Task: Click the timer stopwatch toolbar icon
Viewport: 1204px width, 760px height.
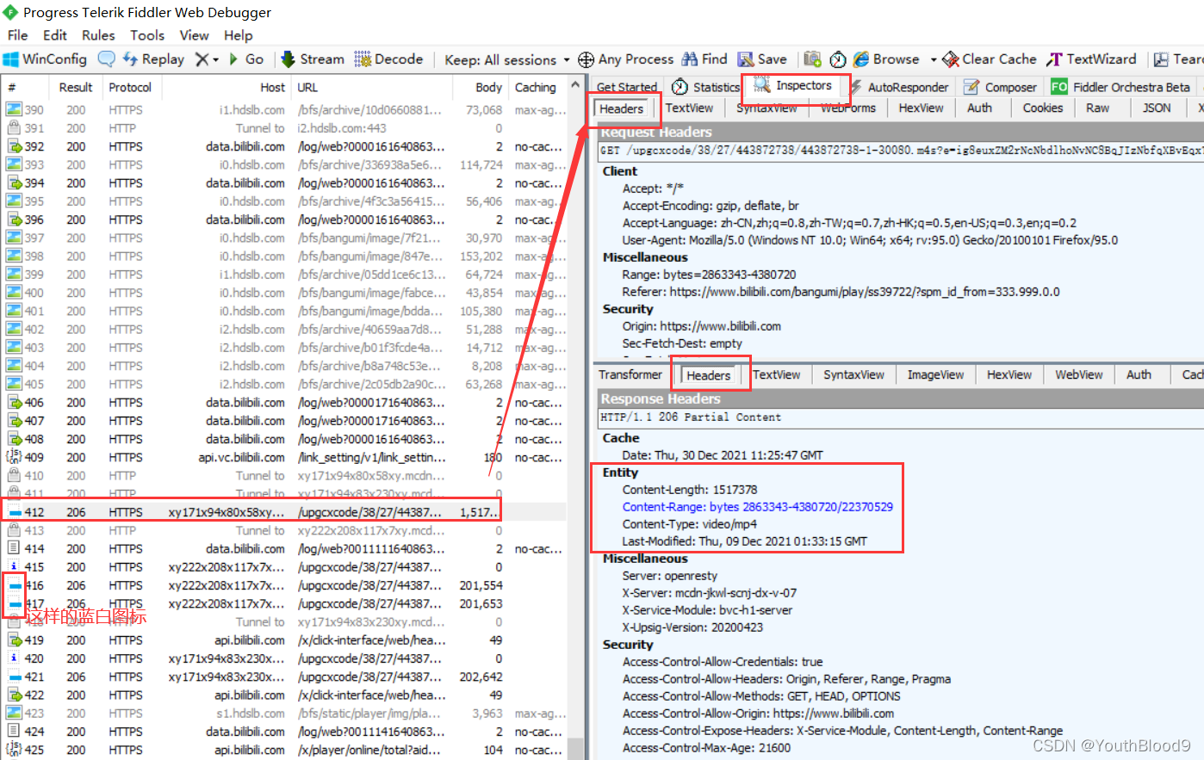Action: click(838, 59)
